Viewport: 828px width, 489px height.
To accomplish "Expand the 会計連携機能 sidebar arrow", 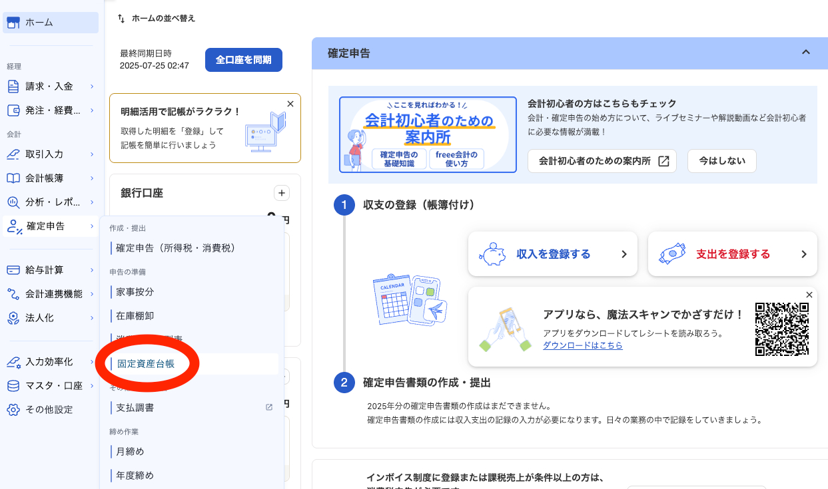I will 93,293.
